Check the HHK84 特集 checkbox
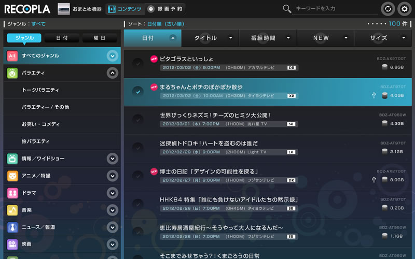Image resolution: width=415 pixels, height=259 pixels. pyautogui.click(x=138, y=204)
